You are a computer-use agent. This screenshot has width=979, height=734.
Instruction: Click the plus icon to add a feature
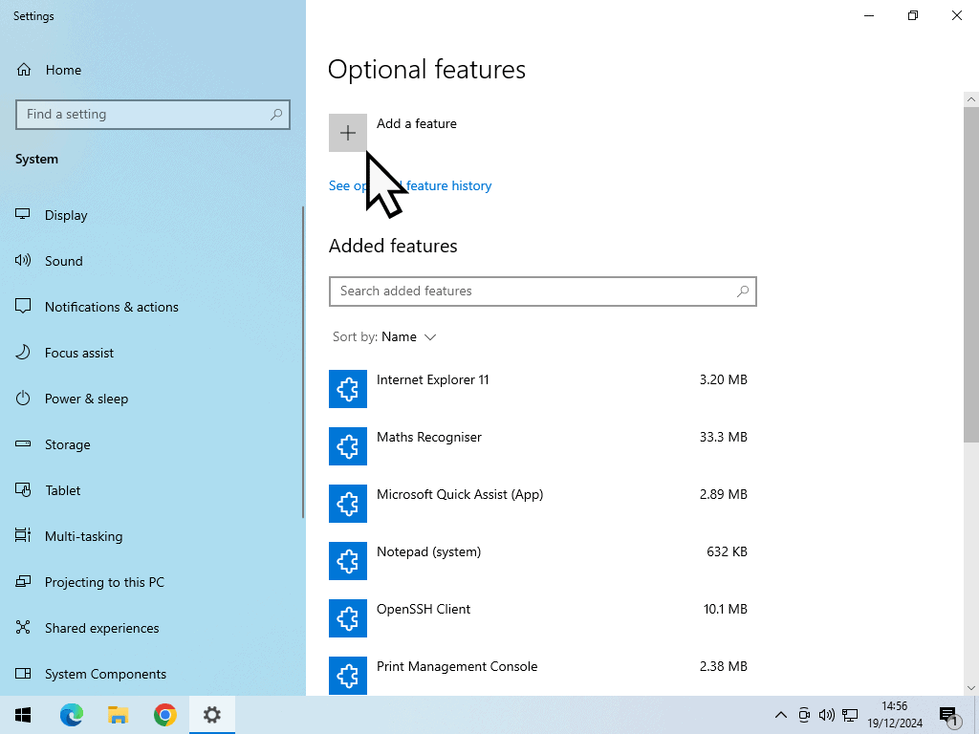(x=348, y=133)
